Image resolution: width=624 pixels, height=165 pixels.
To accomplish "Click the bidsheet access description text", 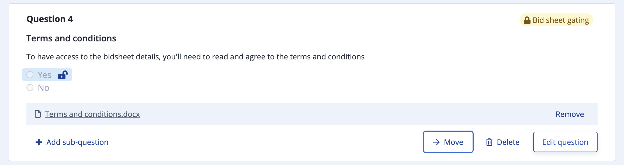I will [195, 57].
